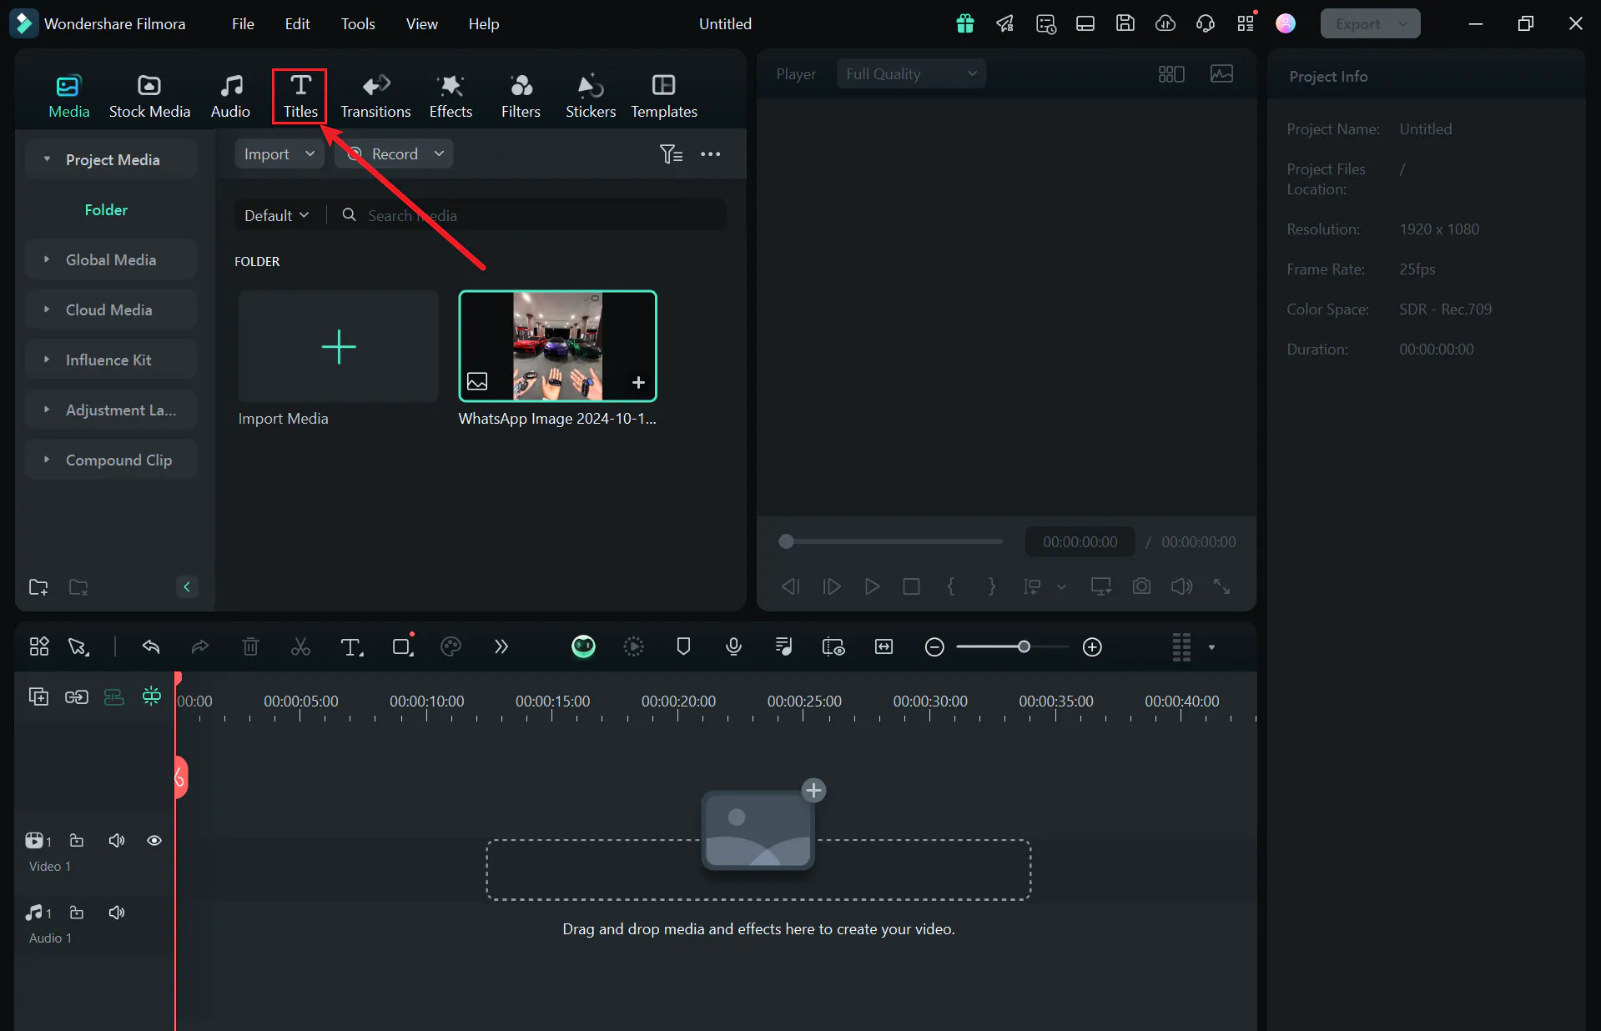Expand more timeline tools chevrons
1601x1031 pixels.
click(501, 646)
